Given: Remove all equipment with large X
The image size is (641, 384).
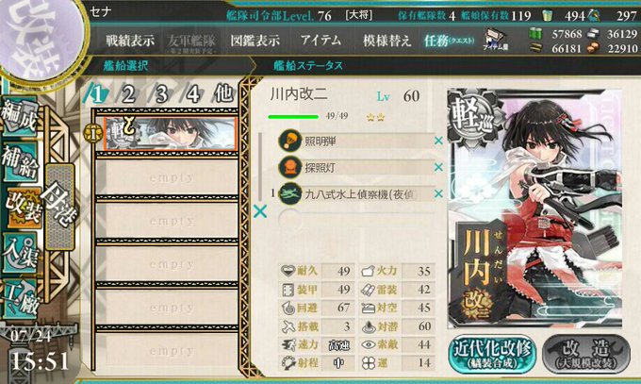Looking at the screenshot, I should tap(260, 211).
